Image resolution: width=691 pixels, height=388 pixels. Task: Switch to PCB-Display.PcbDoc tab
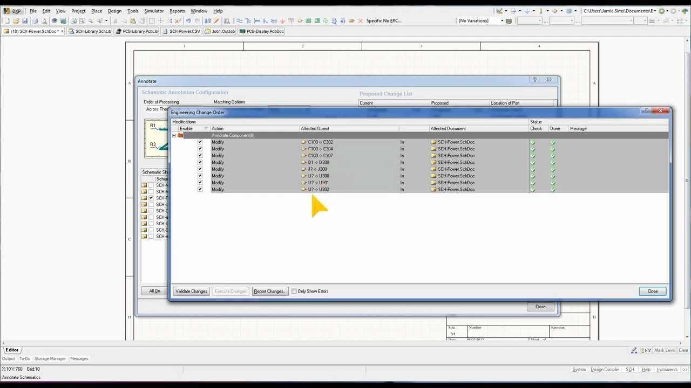[262, 31]
